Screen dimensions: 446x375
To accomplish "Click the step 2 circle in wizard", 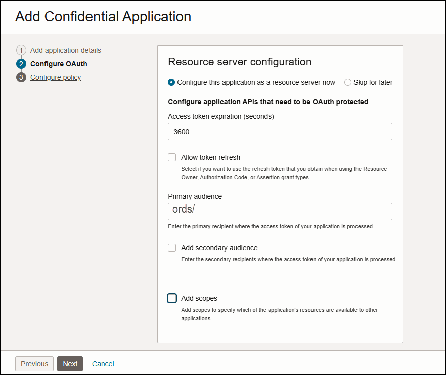I will 21,64.
